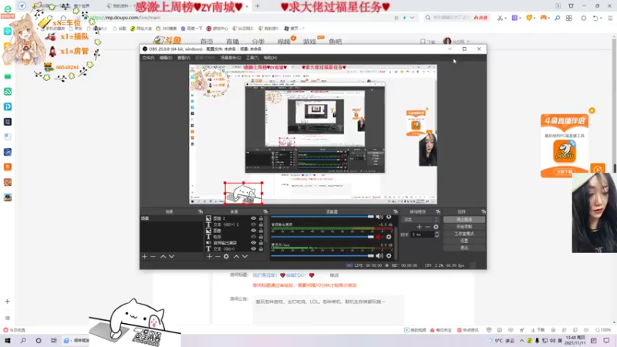
Task: Remove the selected scene with minus button
Action: [x=153, y=257]
